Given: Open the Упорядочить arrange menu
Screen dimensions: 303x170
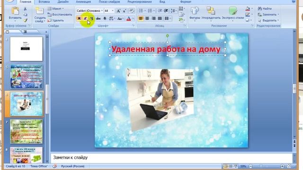Looking at the screenshot, I should point(211,14).
